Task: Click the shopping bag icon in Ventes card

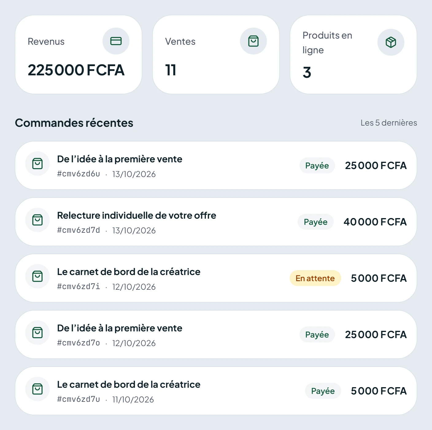Action: pos(253,41)
